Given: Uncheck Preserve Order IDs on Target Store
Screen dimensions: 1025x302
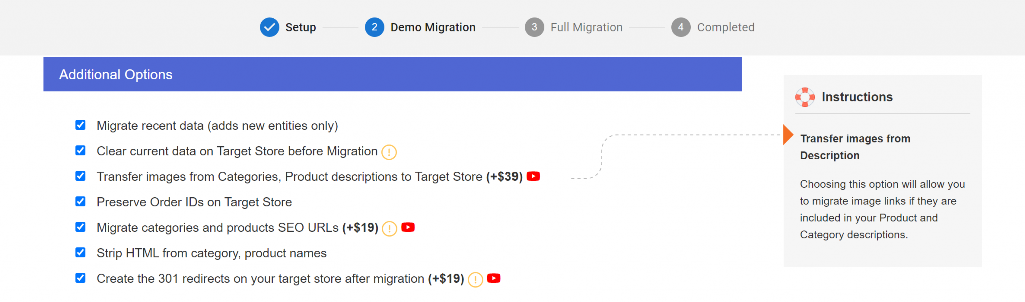Looking at the screenshot, I should click(x=80, y=201).
